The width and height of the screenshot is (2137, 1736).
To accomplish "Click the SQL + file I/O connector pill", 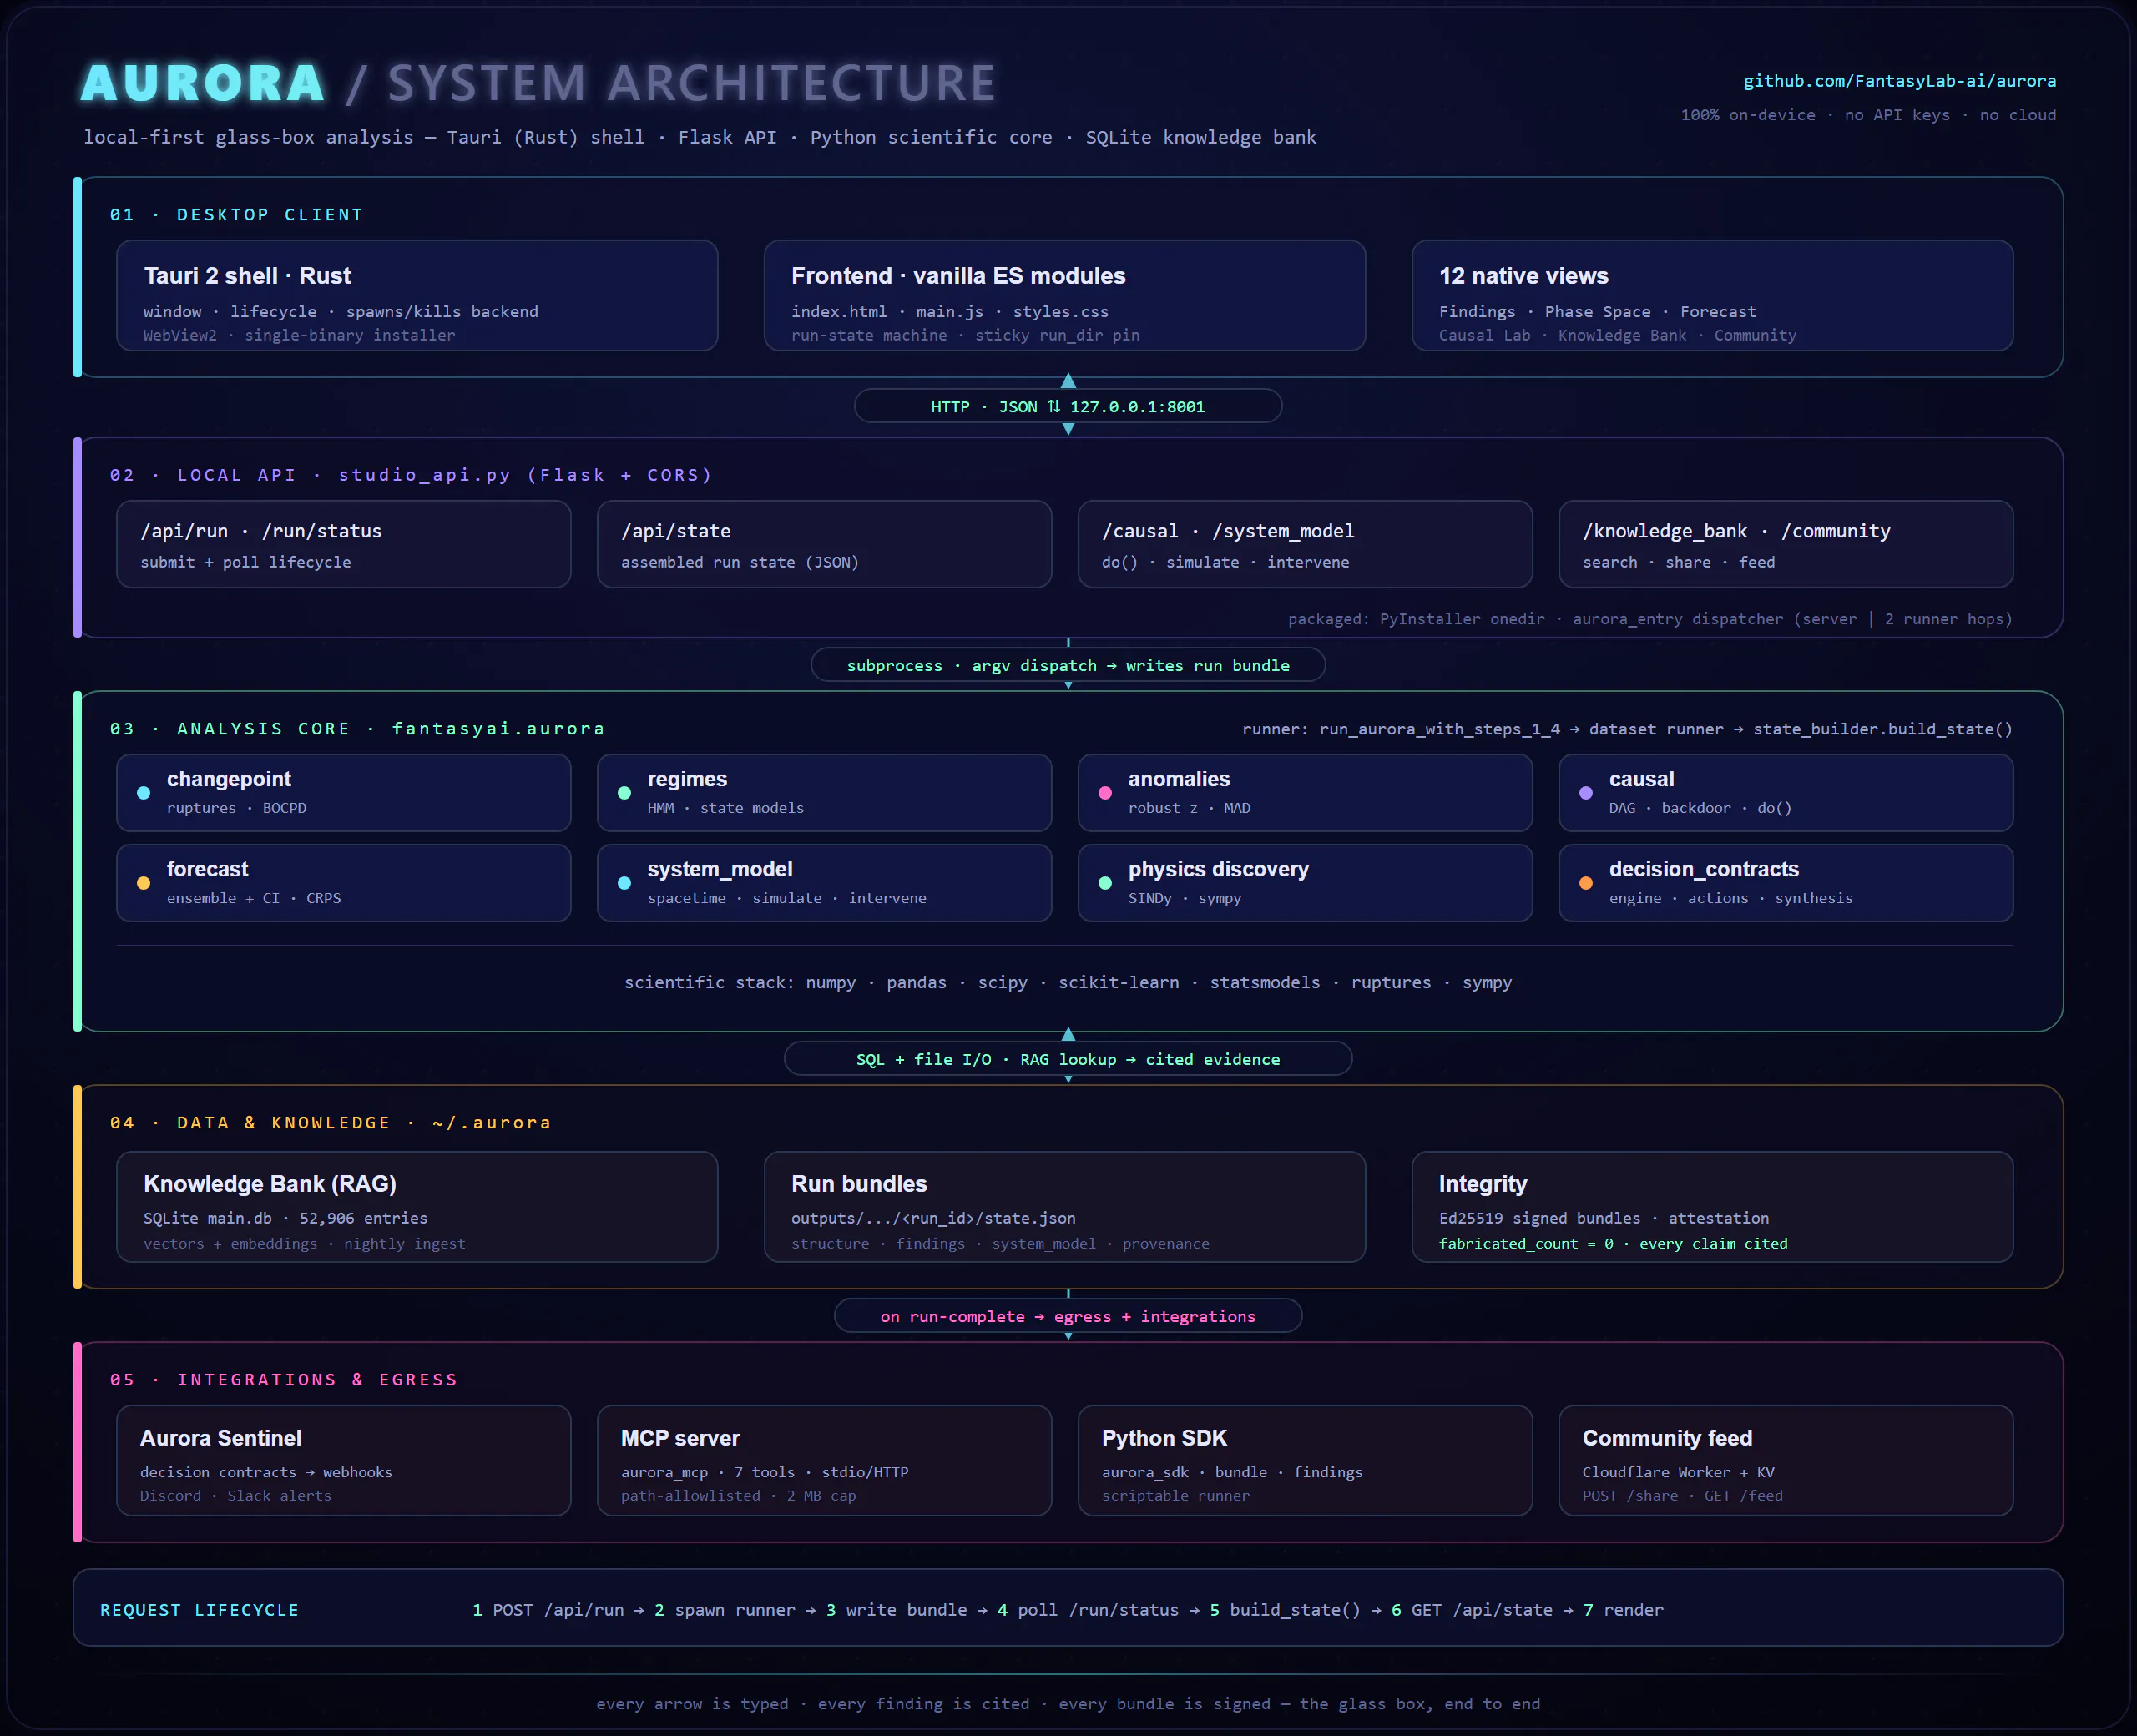I will point(1068,1059).
